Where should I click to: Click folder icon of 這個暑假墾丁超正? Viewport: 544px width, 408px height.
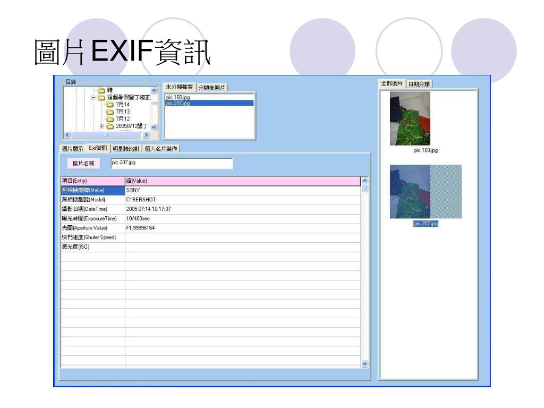101,98
